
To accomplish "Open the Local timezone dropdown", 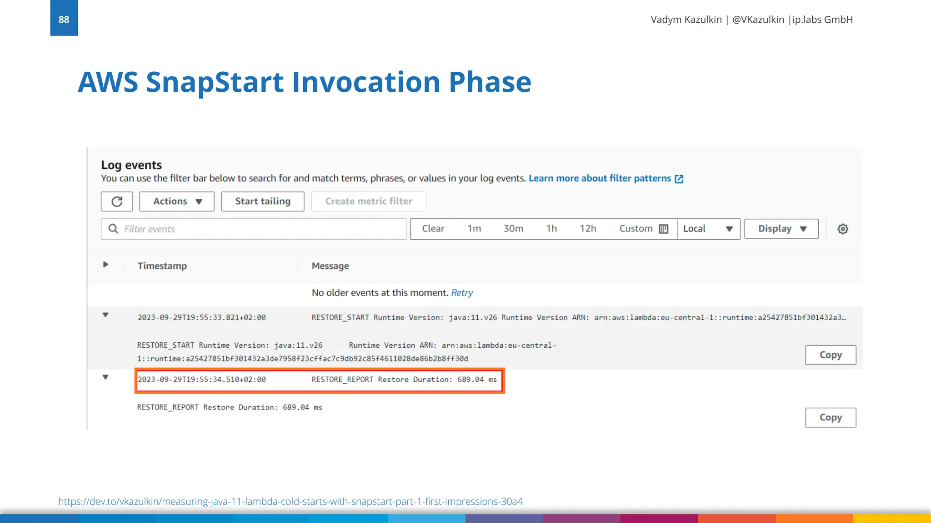I will 709,229.
